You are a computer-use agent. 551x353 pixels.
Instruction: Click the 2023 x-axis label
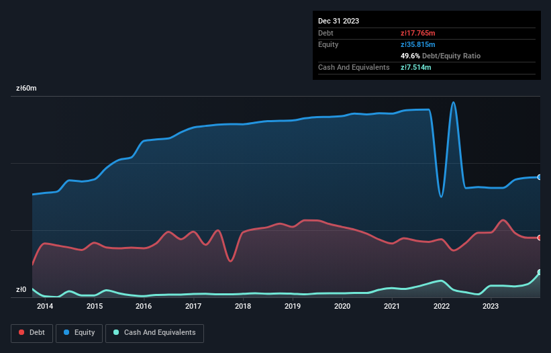pyautogui.click(x=491, y=306)
